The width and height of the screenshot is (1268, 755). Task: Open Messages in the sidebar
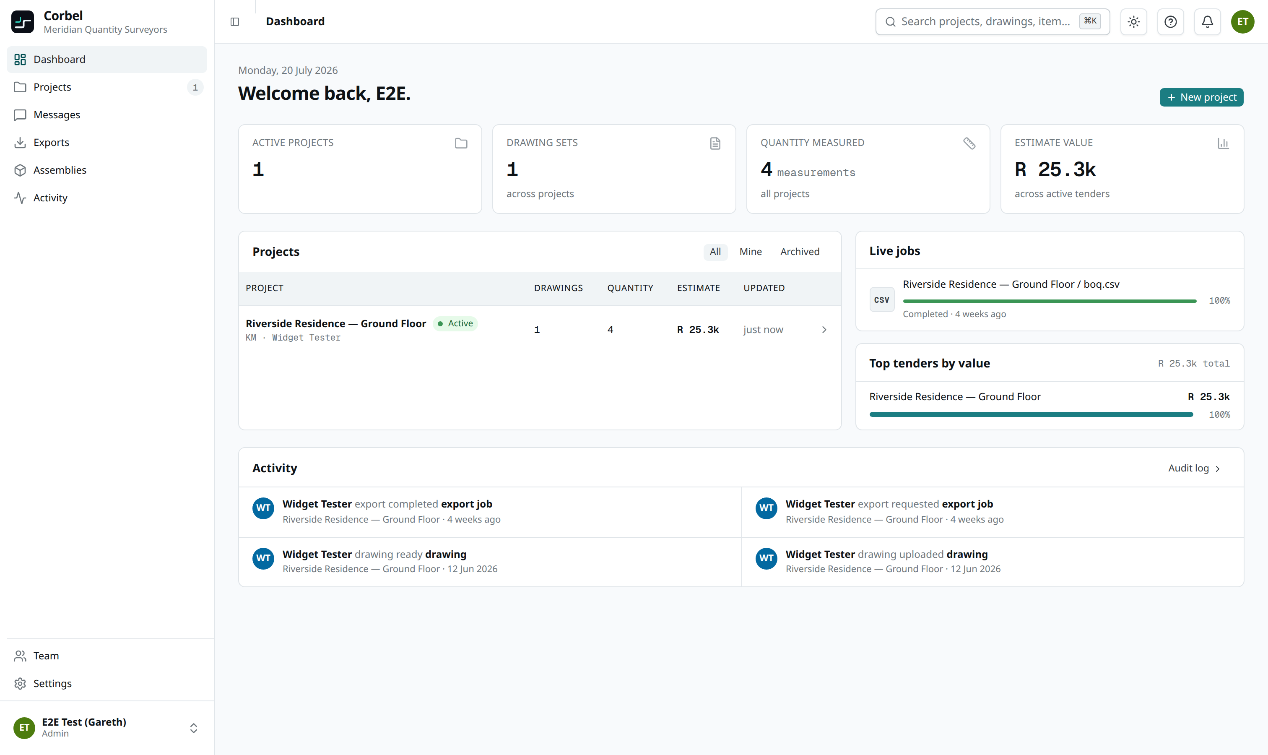click(x=107, y=115)
